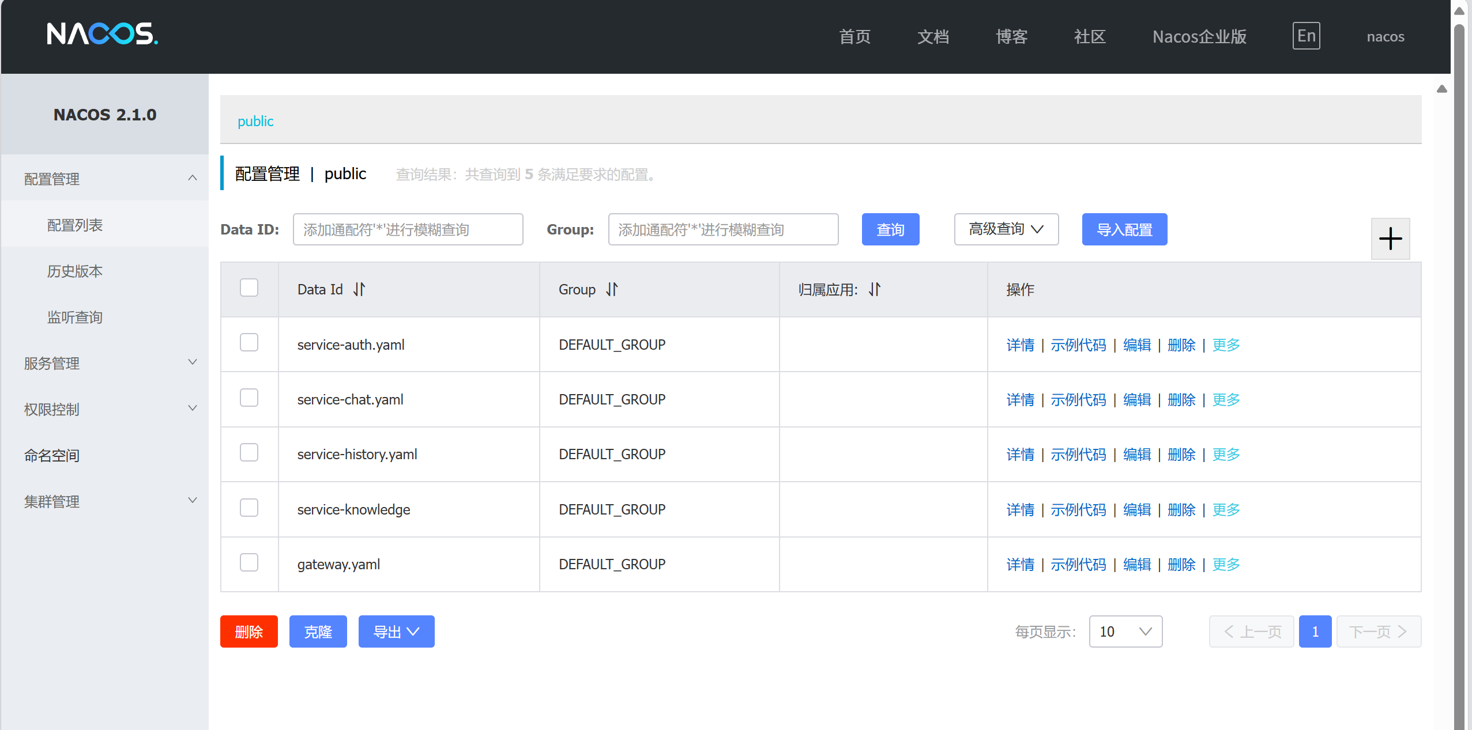Open 历史版本 in the sidebar
The image size is (1472, 730).
pyautogui.click(x=104, y=270)
